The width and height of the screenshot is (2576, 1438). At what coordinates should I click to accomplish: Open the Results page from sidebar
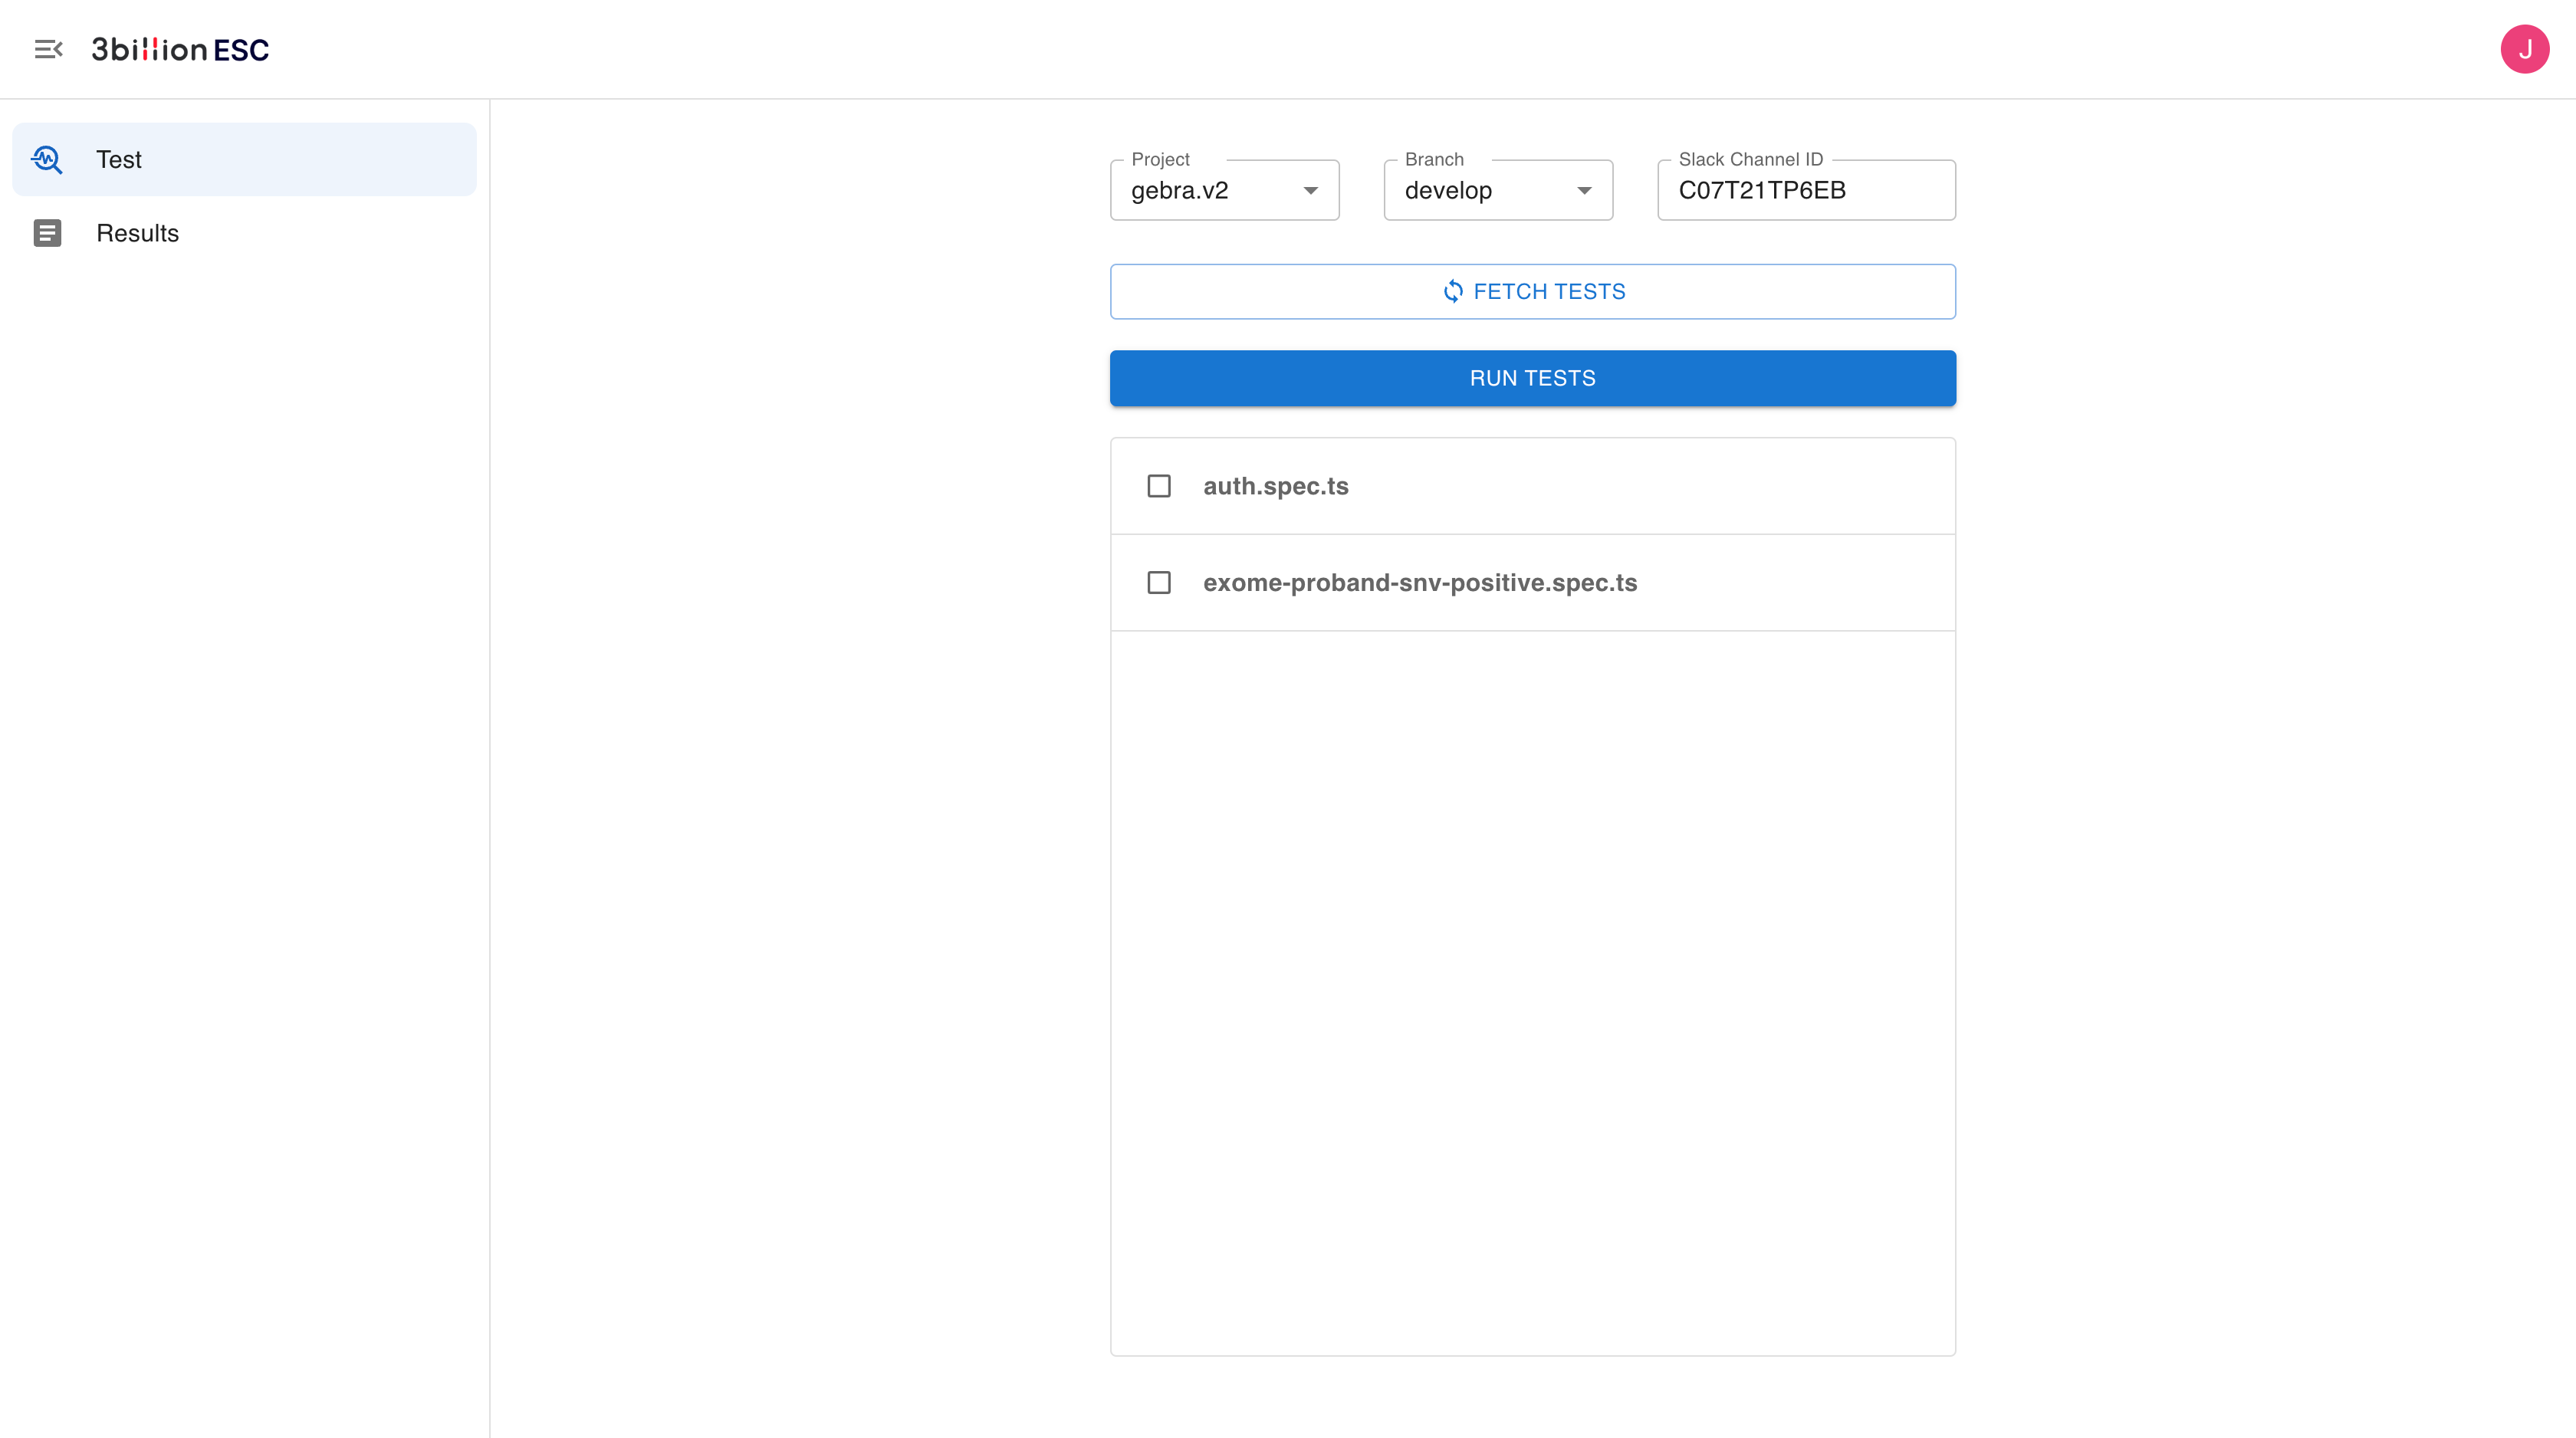point(244,233)
